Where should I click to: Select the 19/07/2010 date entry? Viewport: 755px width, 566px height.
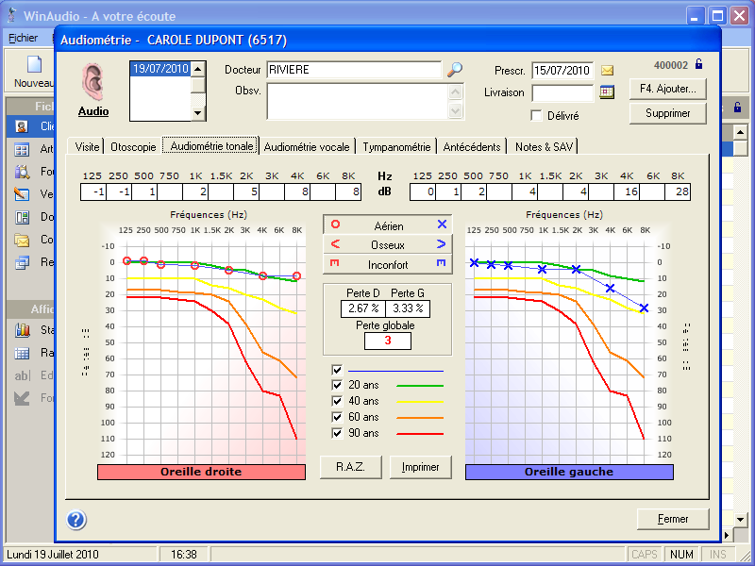tap(159, 69)
